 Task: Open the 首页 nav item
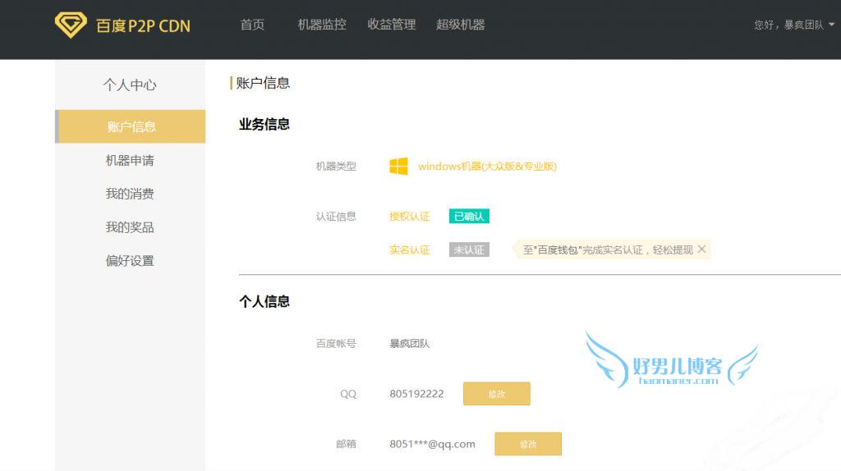coord(252,25)
